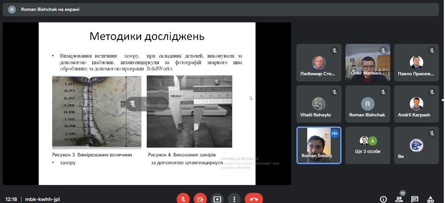Click the remove circle icon on presentation overlay
445x203 pixels.
(x=161, y=104)
